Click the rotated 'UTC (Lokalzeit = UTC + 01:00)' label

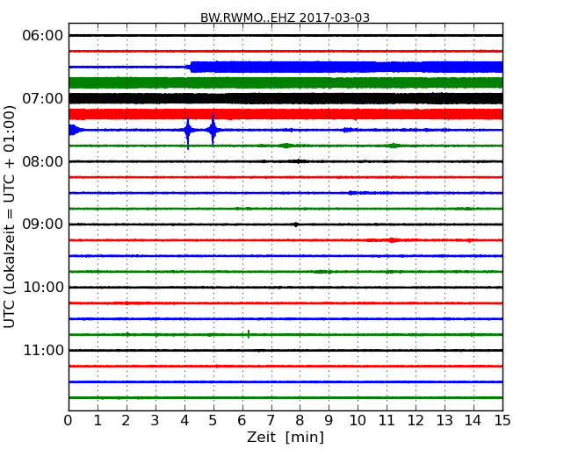tap(10, 217)
